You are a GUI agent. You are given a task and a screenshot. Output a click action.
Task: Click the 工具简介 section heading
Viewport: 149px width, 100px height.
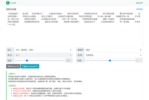click(12, 74)
